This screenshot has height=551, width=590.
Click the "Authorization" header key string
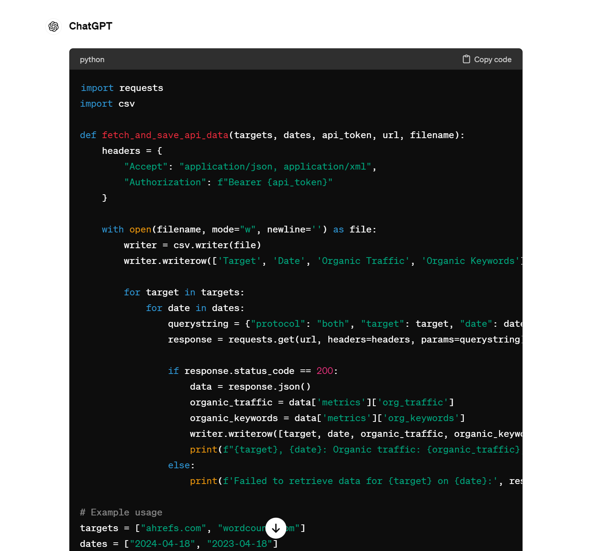[x=165, y=182]
